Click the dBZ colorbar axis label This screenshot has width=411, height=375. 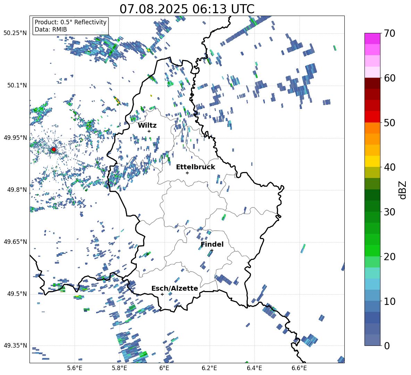pos(403,190)
